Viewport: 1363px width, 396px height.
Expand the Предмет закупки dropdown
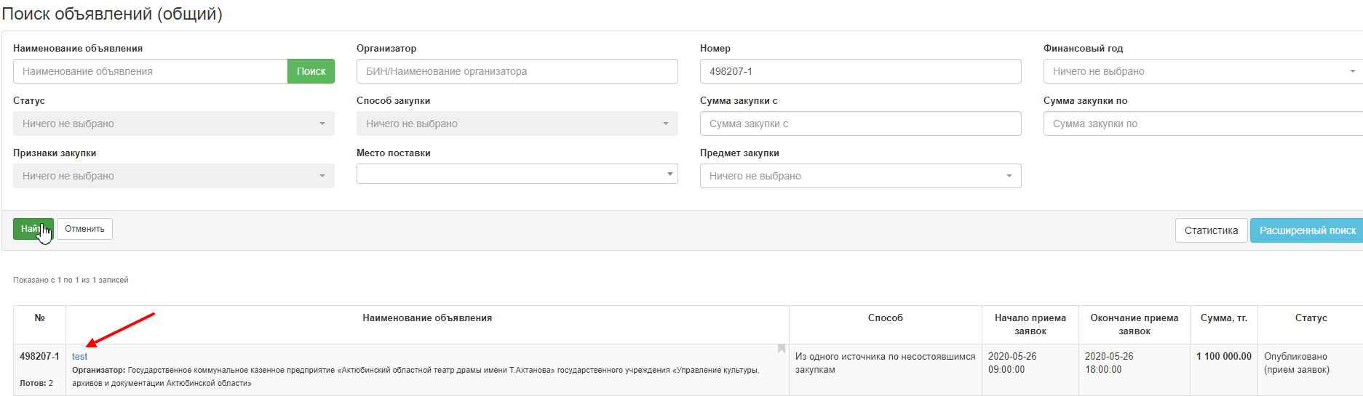tap(861, 176)
